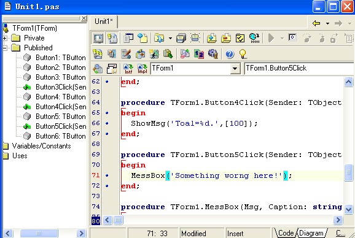Click the overlapping windows icon in third toolbar row
The width and height of the screenshot is (355, 238).
coord(112,68)
